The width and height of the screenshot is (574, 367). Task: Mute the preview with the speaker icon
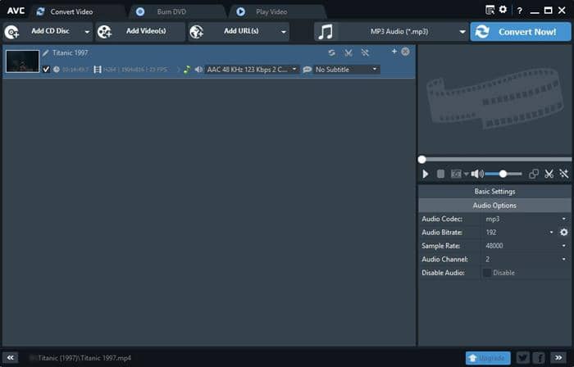tap(477, 174)
